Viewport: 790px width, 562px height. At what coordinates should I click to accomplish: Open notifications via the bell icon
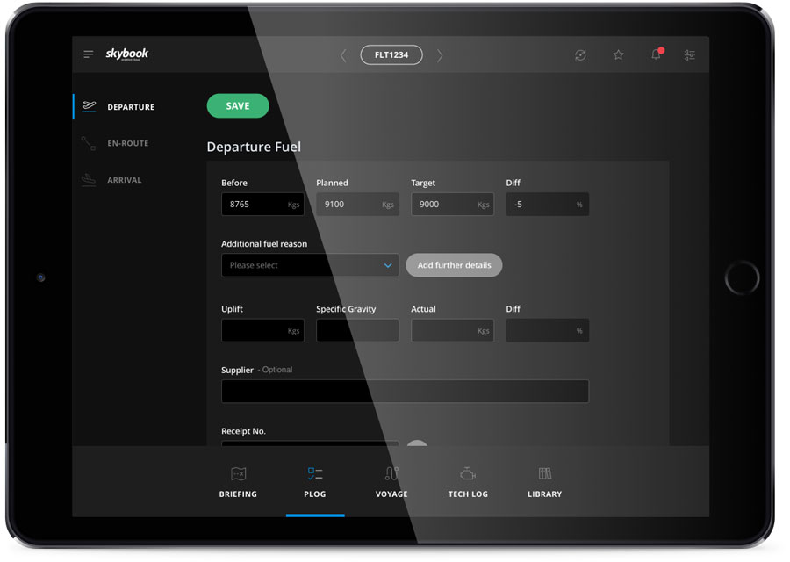(656, 54)
